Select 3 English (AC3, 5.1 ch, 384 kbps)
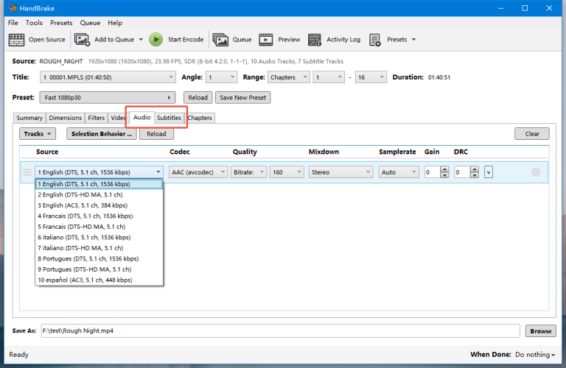The image size is (566, 368). 99,205
